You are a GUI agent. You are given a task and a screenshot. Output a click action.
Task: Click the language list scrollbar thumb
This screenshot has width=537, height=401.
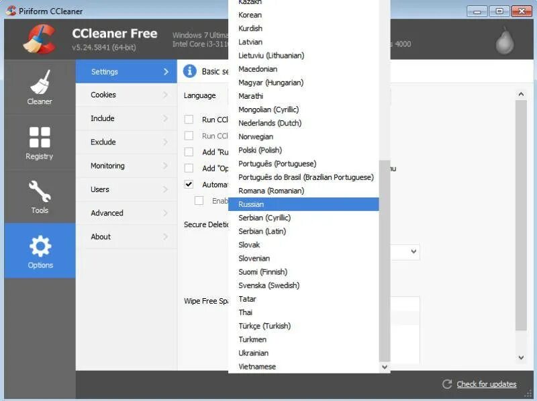[385, 261]
